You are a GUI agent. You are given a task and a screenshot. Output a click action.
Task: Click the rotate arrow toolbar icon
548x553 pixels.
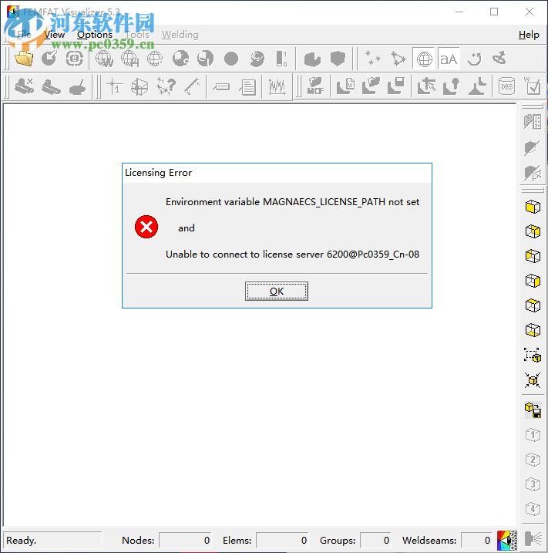[474, 59]
